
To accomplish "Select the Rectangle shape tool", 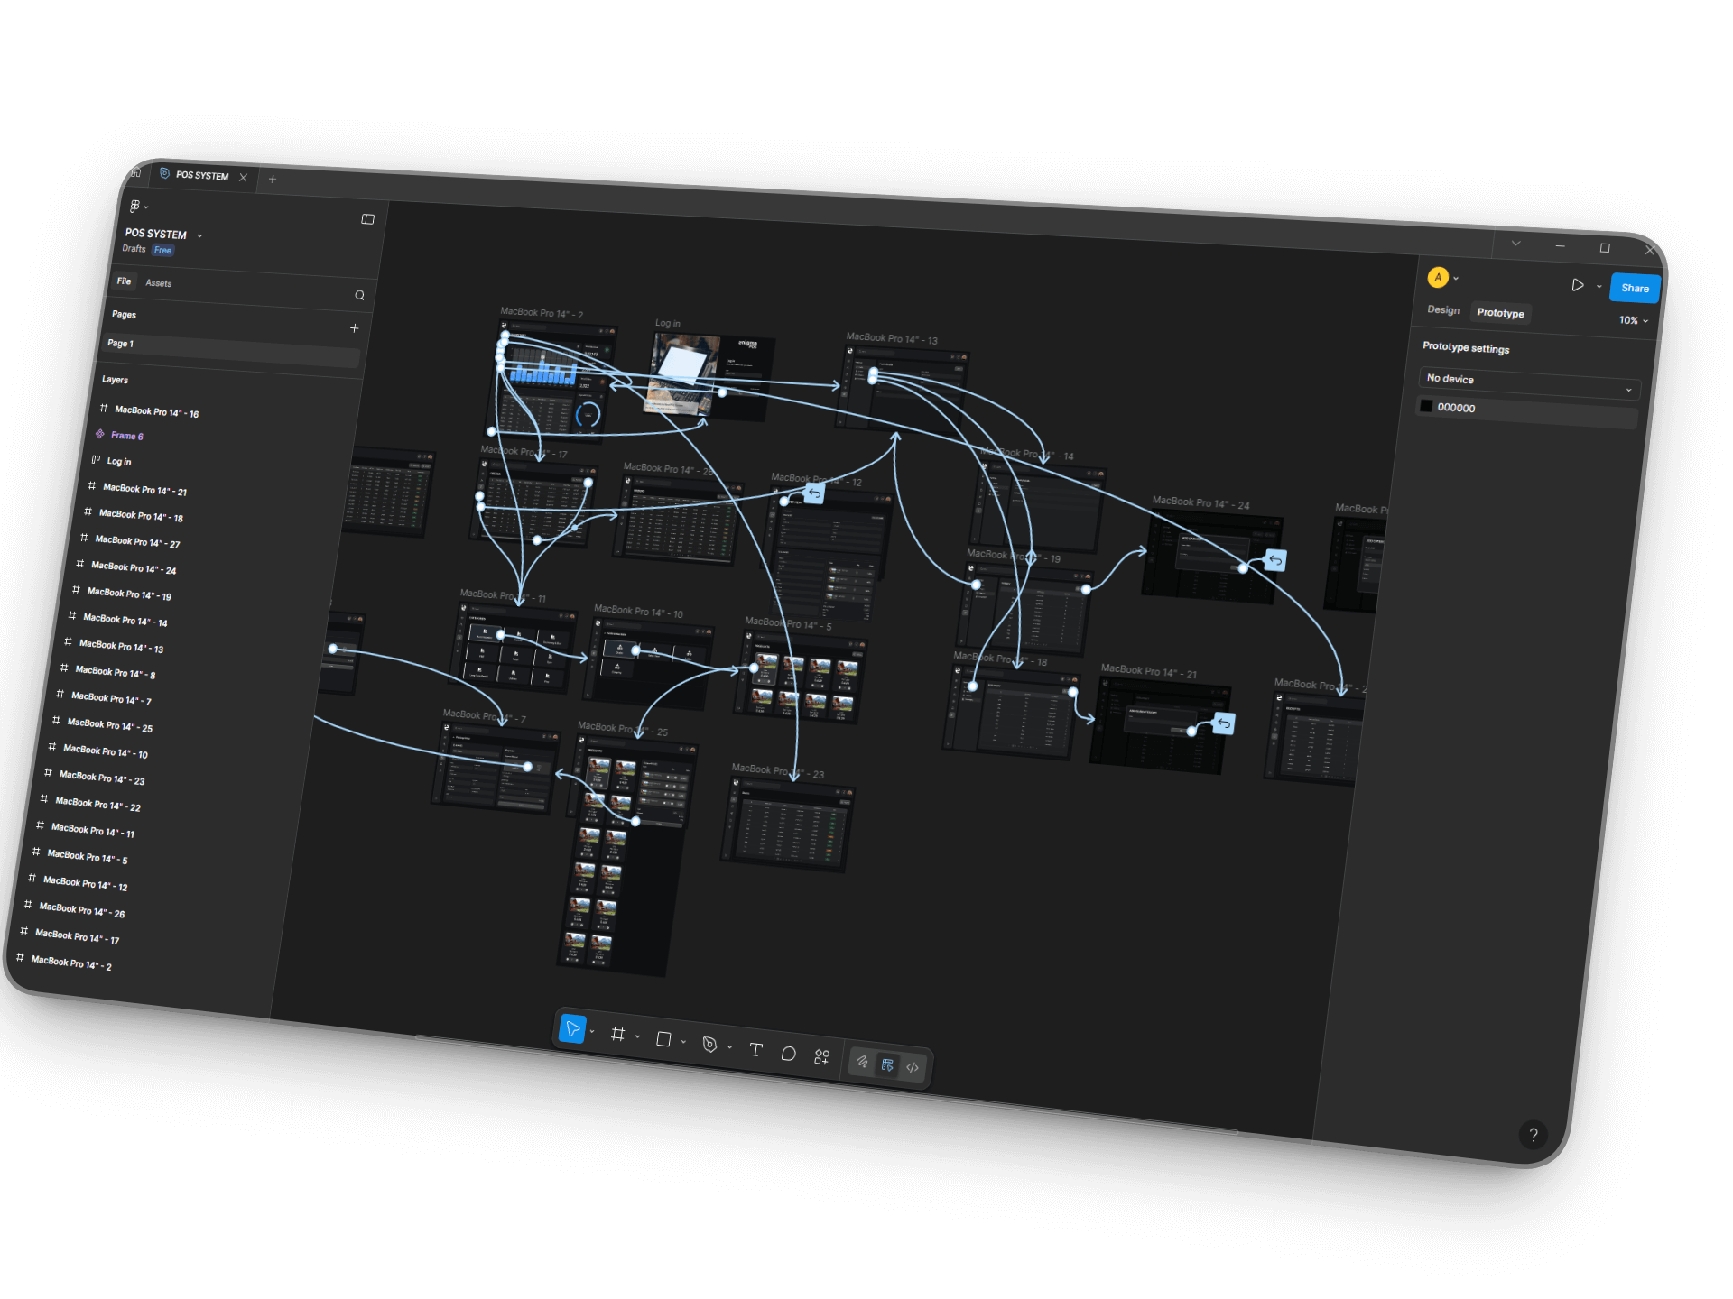I will click(663, 1039).
